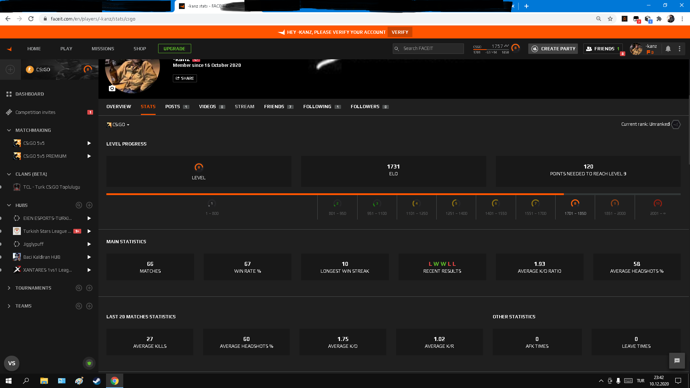Collapse the MATCHMAKING section
The image size is (690, 388).
(9, 130)
